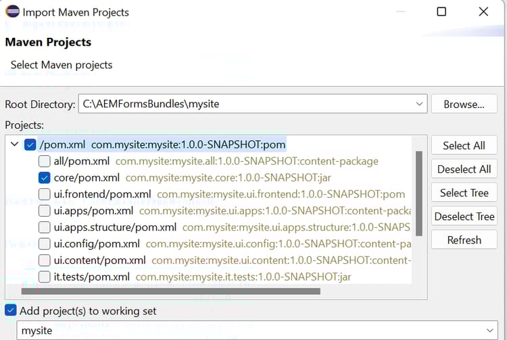Check the ui.config/pom.xml checkbox
Viewport: 507px width, 340px height.
tap(45, 244)
